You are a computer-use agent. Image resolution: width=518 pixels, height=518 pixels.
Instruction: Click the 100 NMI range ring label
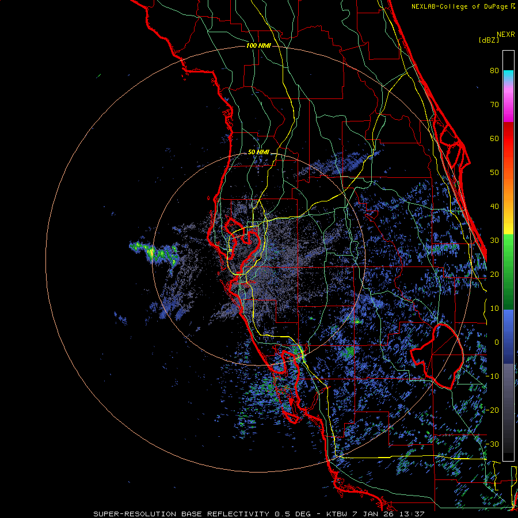point(258,45)
